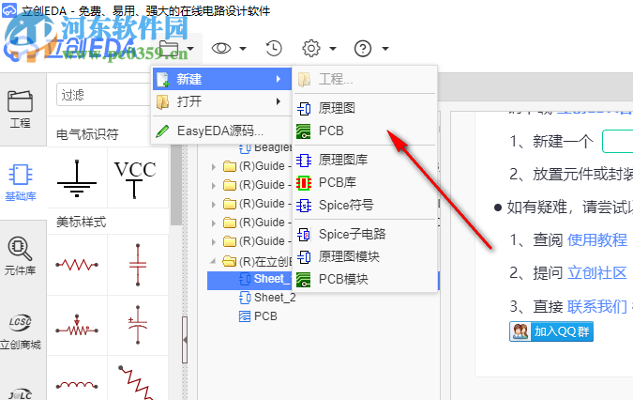This screenshot has width=633, height=400.
Task: Place the polarized capacitor symbol
Action: pyautogui.click(x=138, y=326)
